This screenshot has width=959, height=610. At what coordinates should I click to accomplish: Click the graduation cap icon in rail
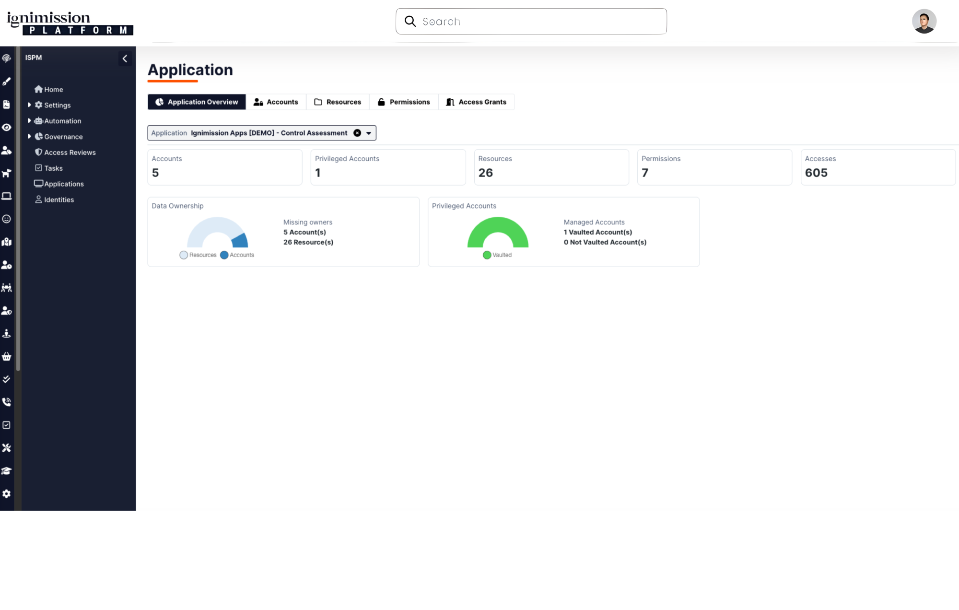pos(6,471)
